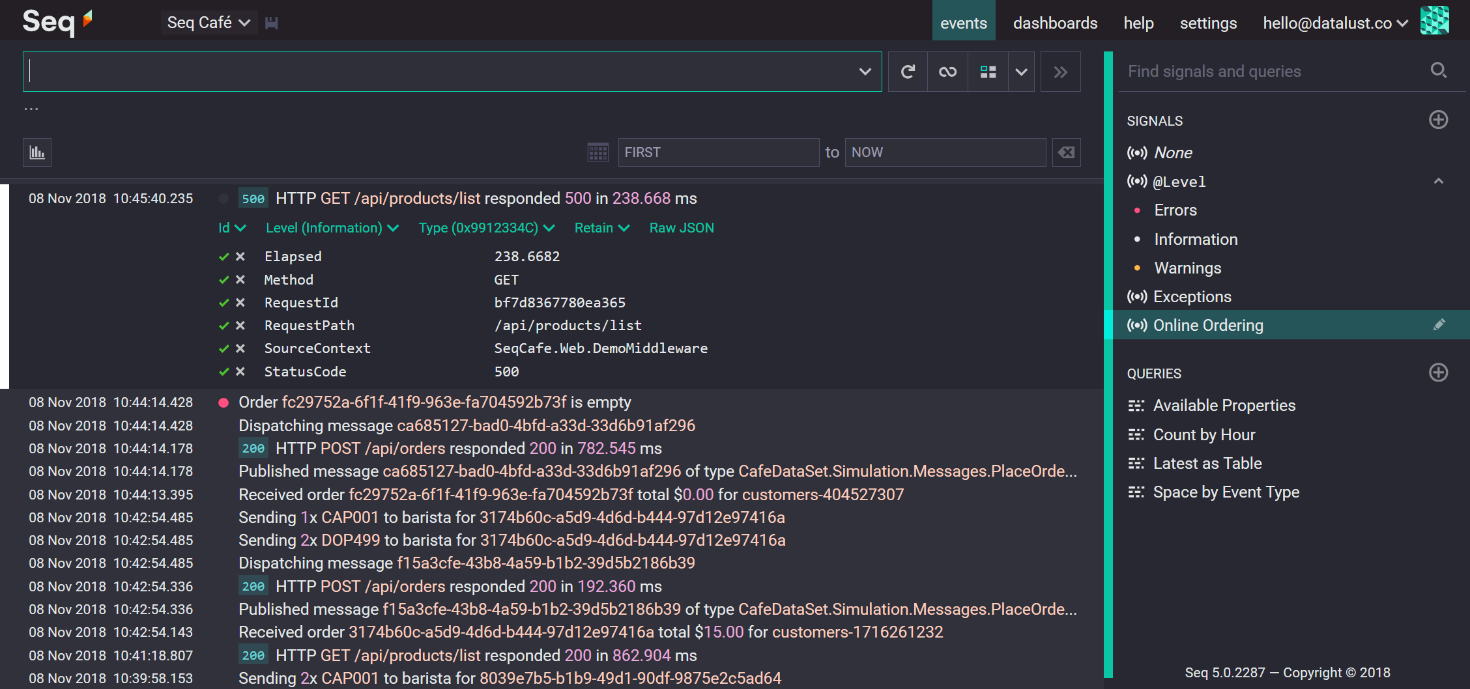Open the calendar date picker icon
This screenshot has height=689, width=1470.
[x=598, y=152]
